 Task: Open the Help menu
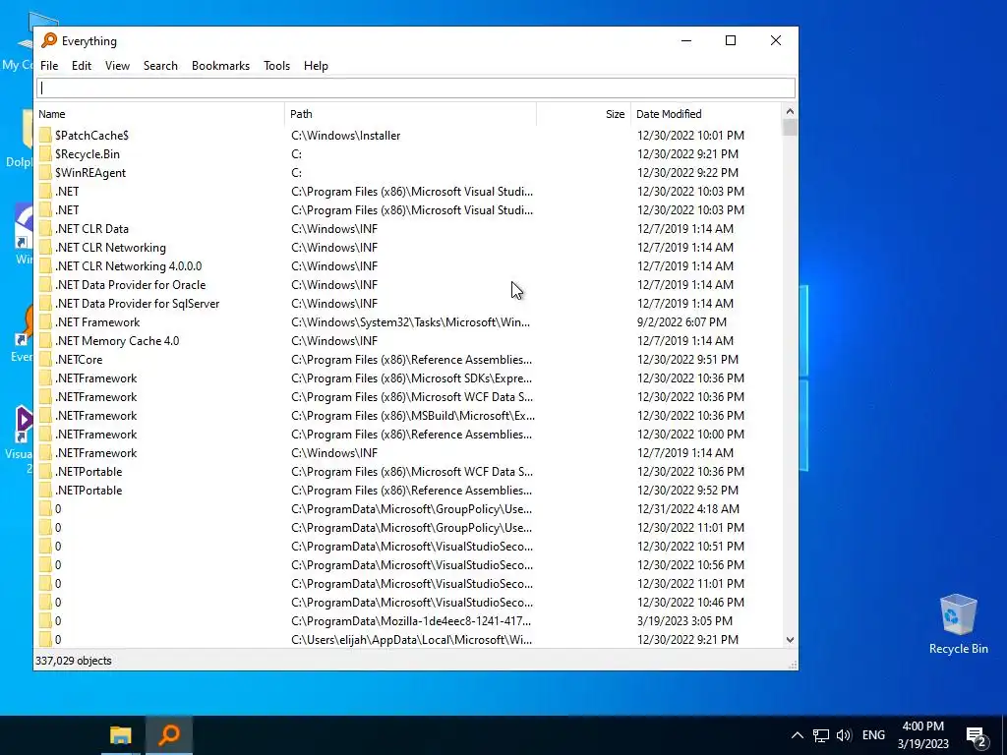[x=316, y=66]
